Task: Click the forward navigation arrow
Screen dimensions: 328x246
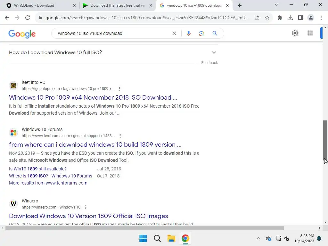Action: pyautogui.click(x=17, y=18)
